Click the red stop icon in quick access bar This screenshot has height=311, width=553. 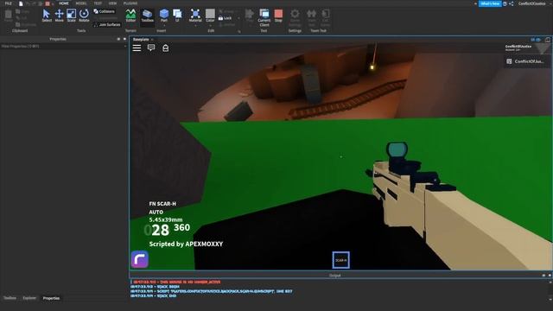coord(48,3)
